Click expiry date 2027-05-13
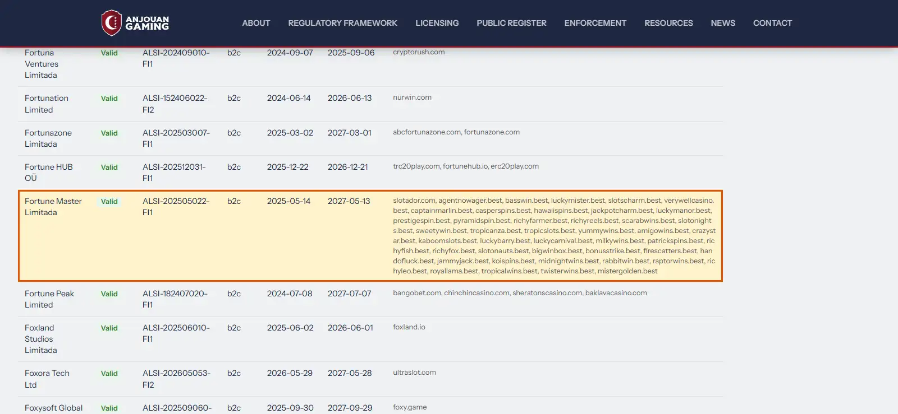 tap(349, 201)
